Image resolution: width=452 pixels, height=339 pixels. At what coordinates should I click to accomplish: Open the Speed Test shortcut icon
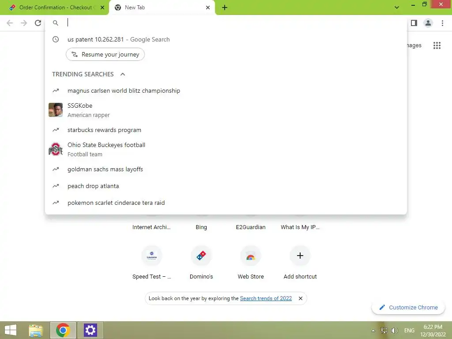152,256
